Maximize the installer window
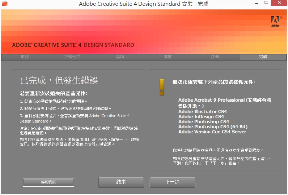This screenshot has height=195, width=288. (266, 3)
